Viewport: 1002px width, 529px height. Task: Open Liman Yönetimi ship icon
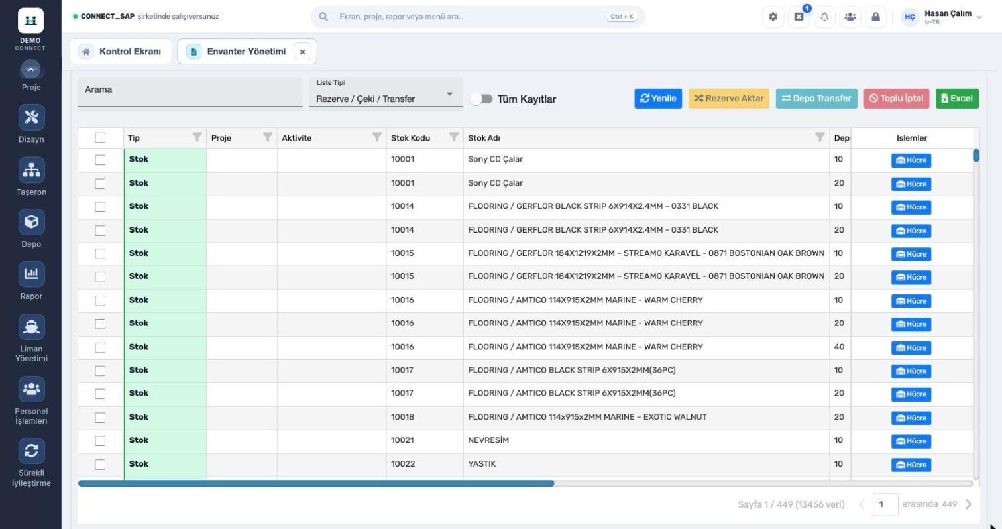coord(31,327)
